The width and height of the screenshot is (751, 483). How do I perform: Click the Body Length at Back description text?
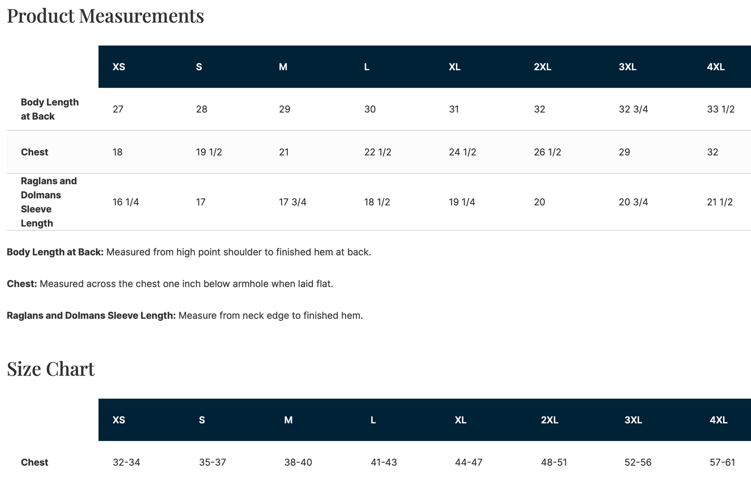tap(189, 252)
